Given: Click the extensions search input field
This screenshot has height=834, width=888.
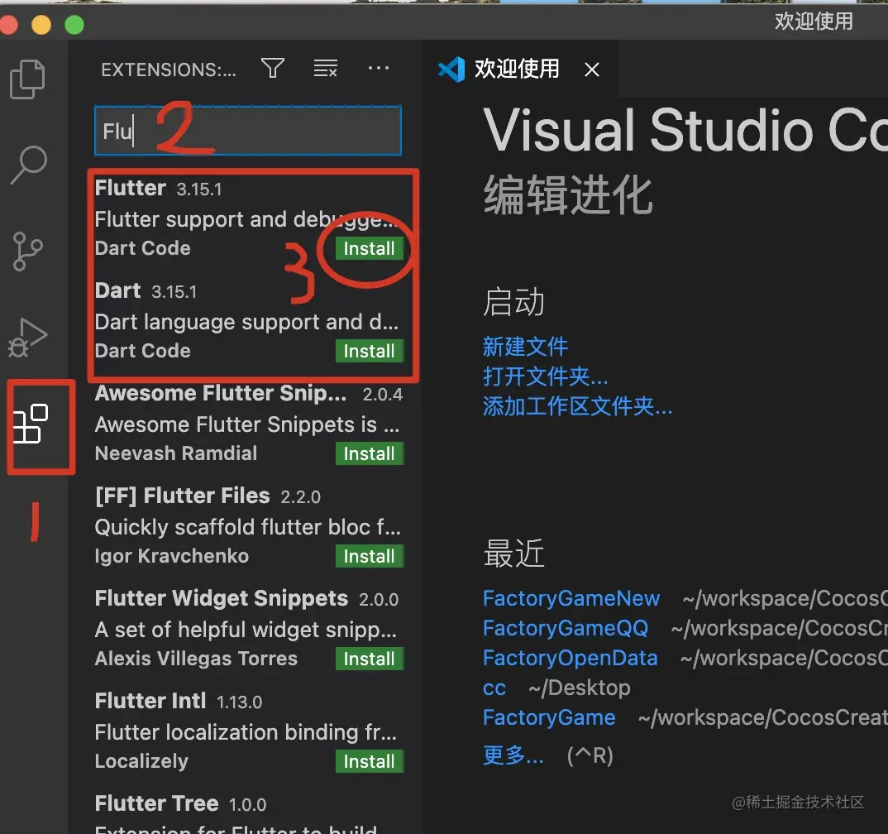Looking at the screenshot, I should pyautogui.click(x=248, y=131).
